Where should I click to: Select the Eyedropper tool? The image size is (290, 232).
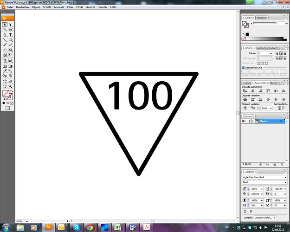pos(5,71)
